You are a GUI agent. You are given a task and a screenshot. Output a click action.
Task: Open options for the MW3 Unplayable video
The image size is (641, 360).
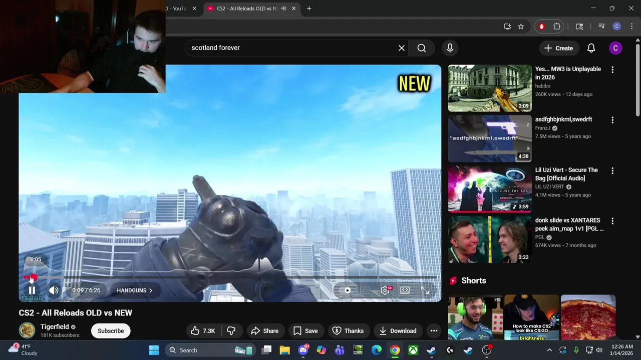(x=612, y=70)
